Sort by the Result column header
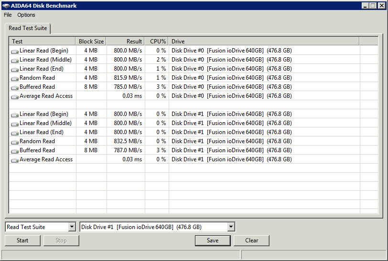 [x=126, y=42]
